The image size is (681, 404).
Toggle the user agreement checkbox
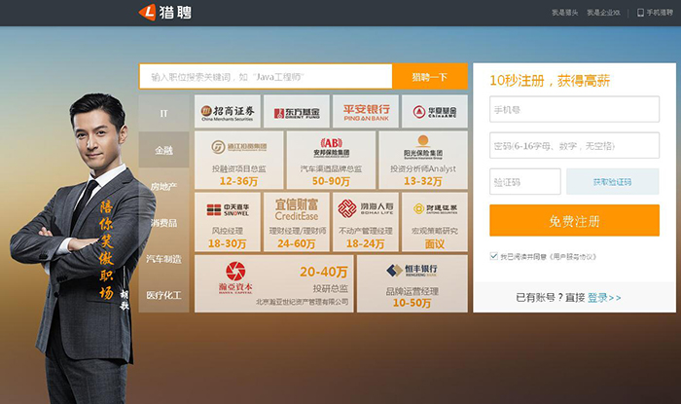pyautogui.click(x=494, y=256)
